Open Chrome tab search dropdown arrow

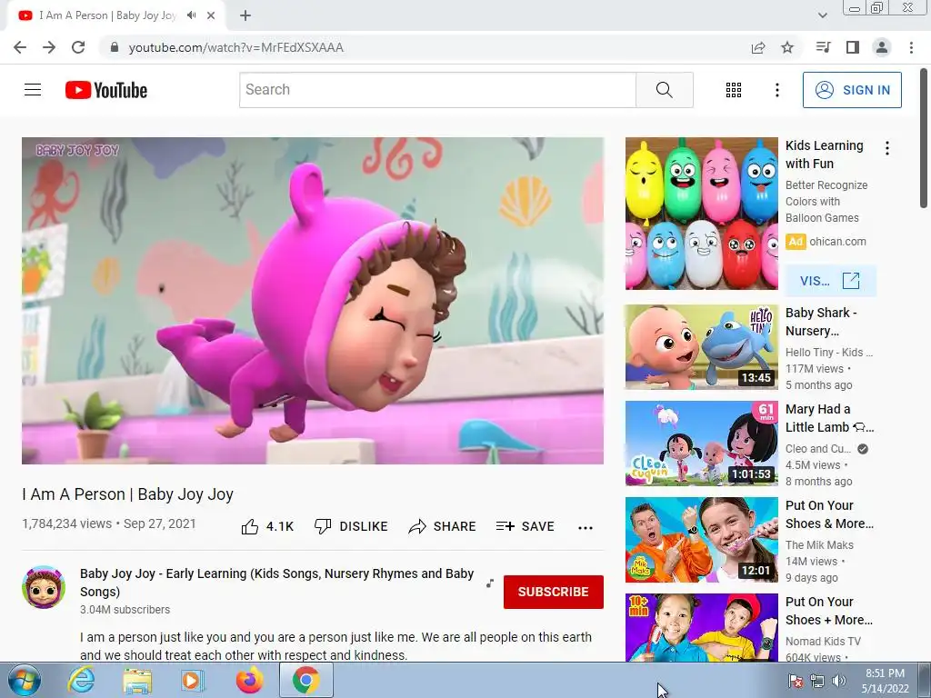point(822,15)
